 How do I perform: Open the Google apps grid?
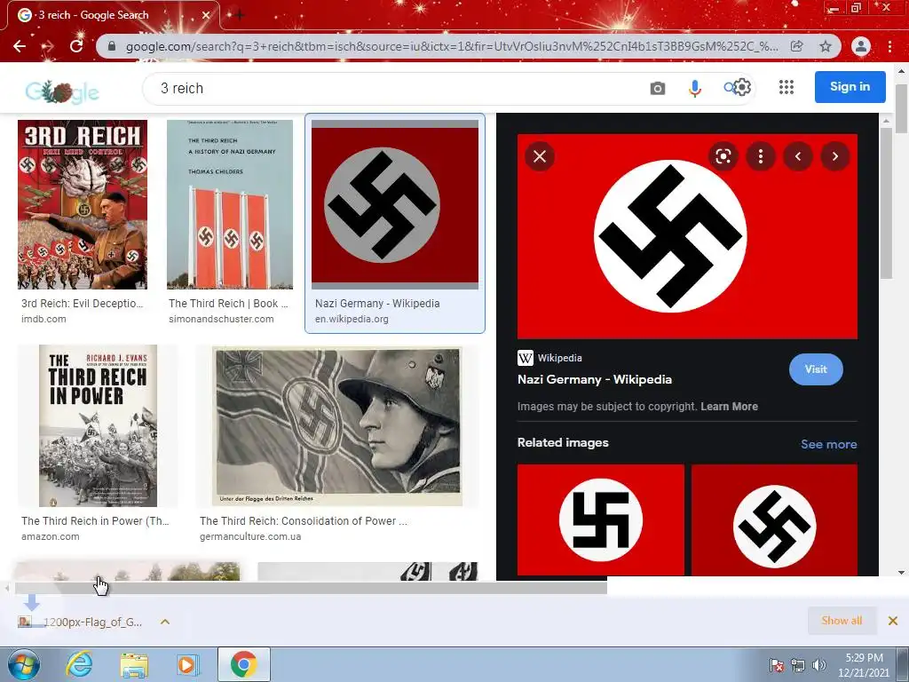point(786,87)
